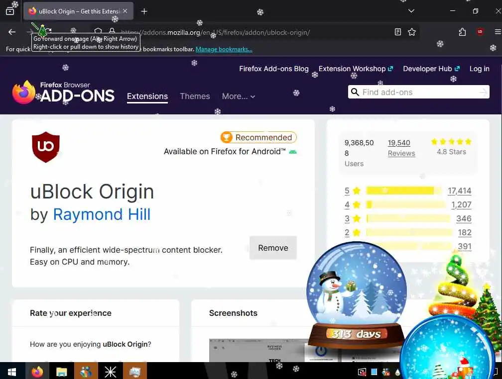Expand the More… dropdown menu
Image resolution: width=502 pixels, height=379 pixels.
click(x=239, y=96)
